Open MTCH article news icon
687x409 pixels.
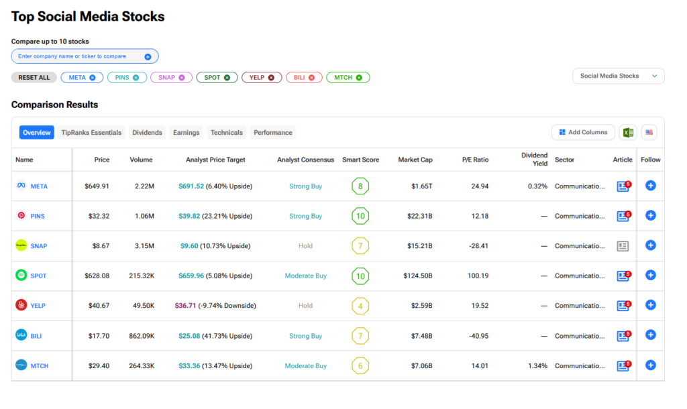point(623,365)
